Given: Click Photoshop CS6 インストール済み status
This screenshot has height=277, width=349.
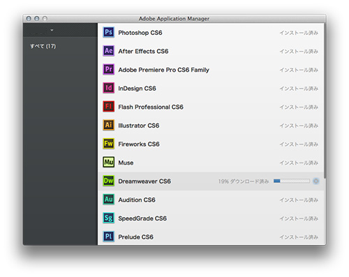Looking at the screenshot, I should point(299,33).
